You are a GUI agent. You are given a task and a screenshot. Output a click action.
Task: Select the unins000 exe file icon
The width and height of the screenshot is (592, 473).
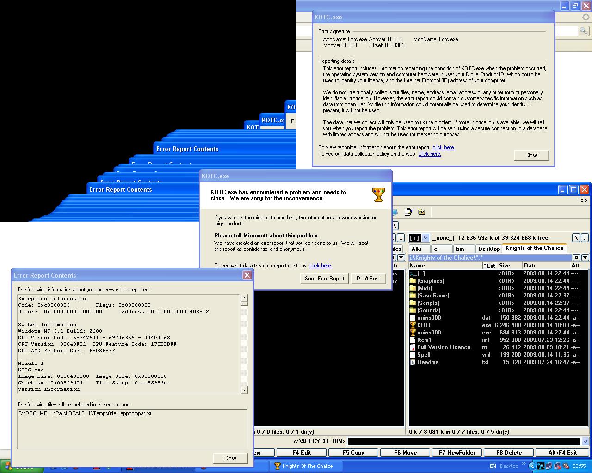click(x=413, y=333)
